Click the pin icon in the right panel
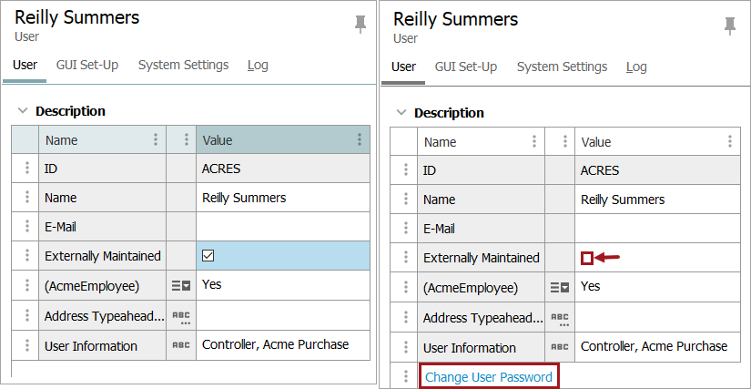The width and height of the screenshot is (751, 389). pos(729,26)
